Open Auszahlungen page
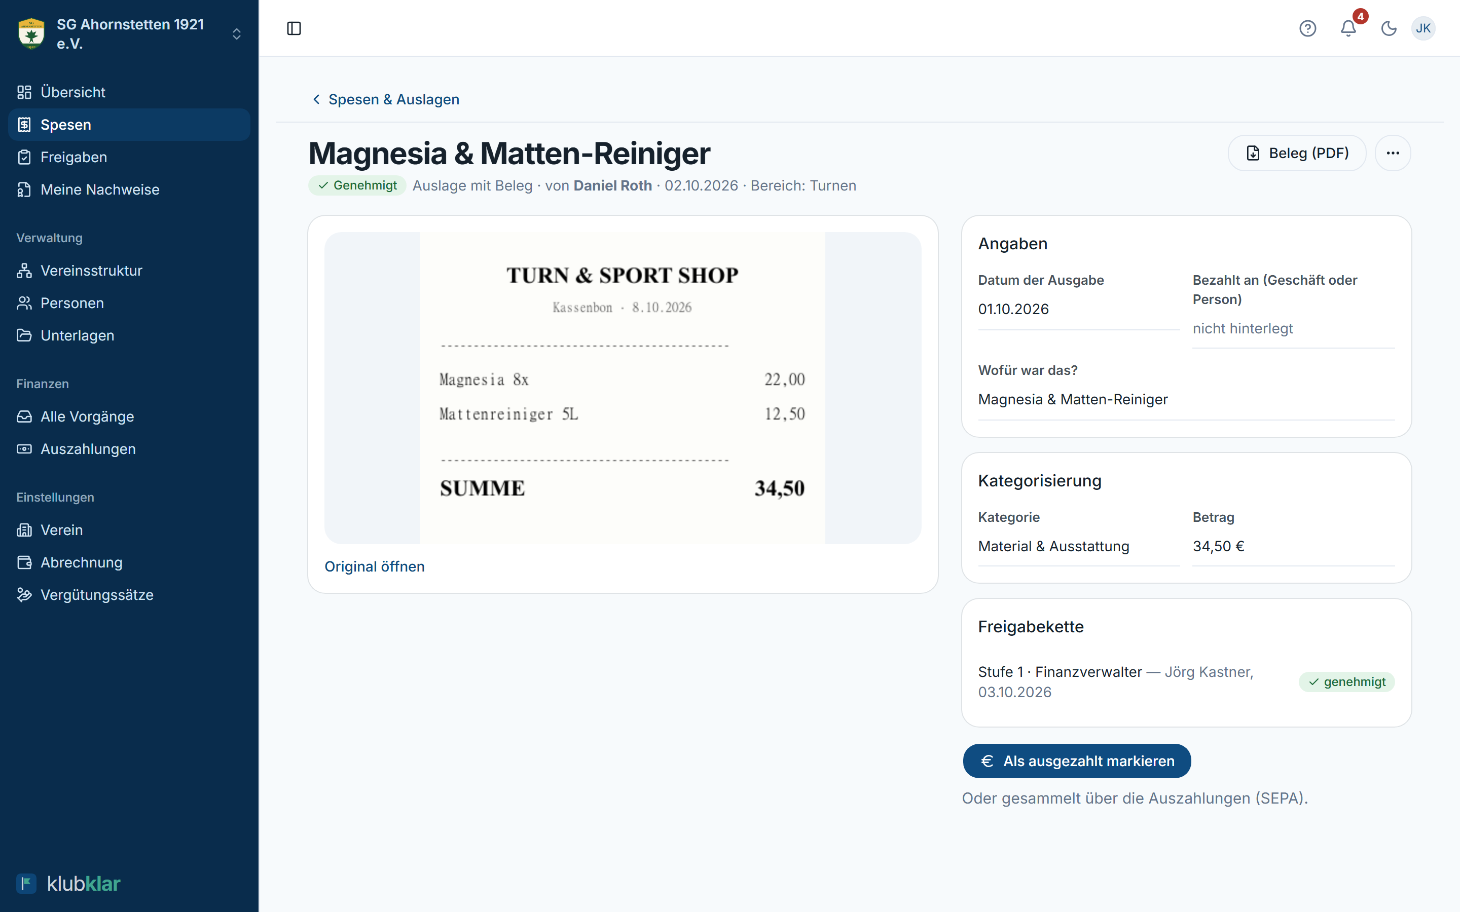This screenshot has height=912, width=1460. pyautogui.click(x=129, y=449)
